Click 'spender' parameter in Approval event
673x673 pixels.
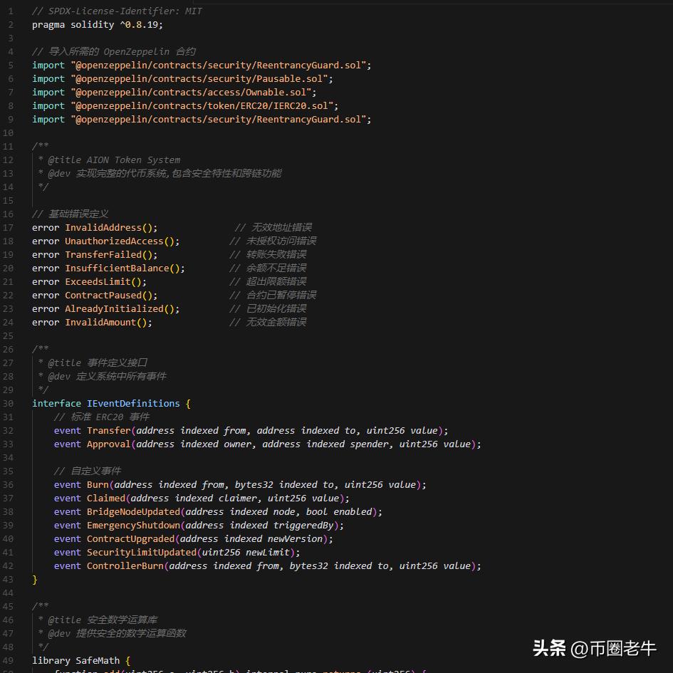tap(369, 444)
